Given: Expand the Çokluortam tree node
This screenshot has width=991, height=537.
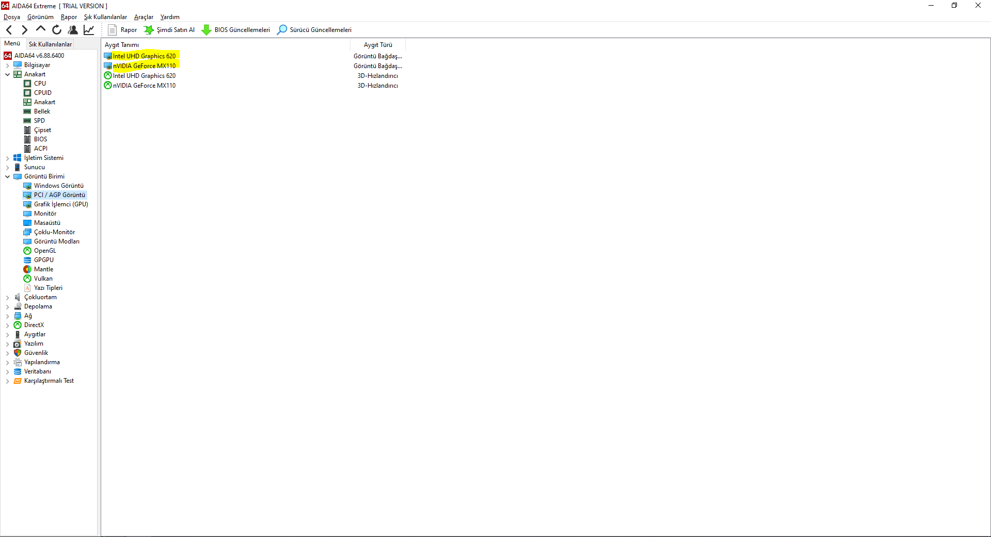Looking at the screenshot, I should (x=7, y=298).
